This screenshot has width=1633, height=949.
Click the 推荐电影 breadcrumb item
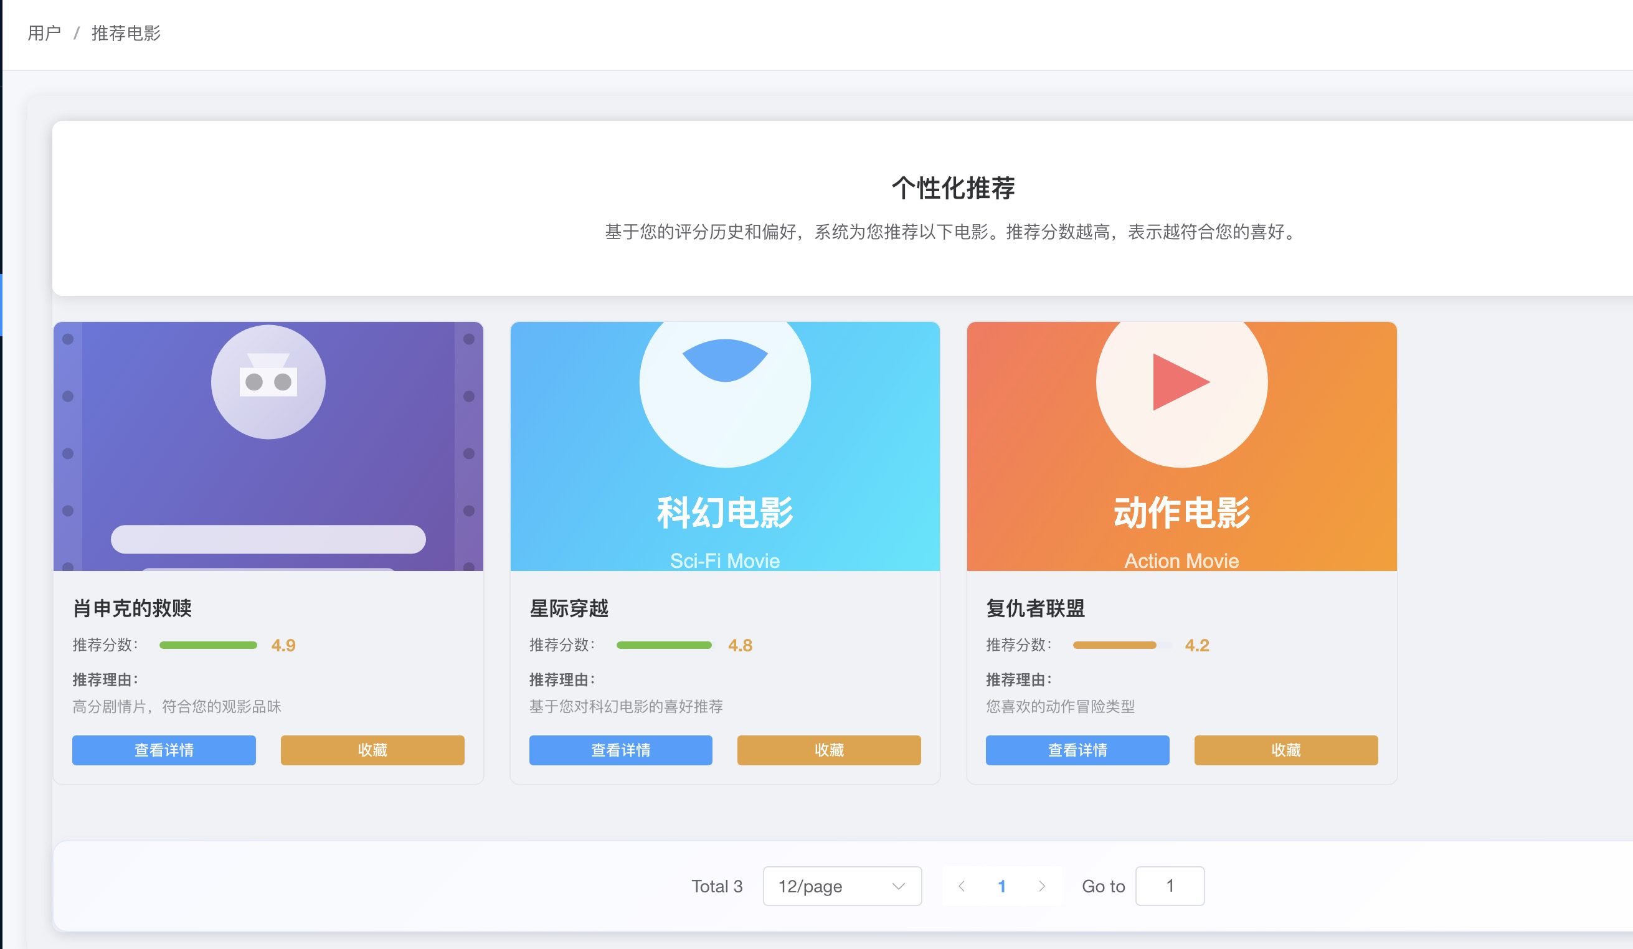pos(126,33)
